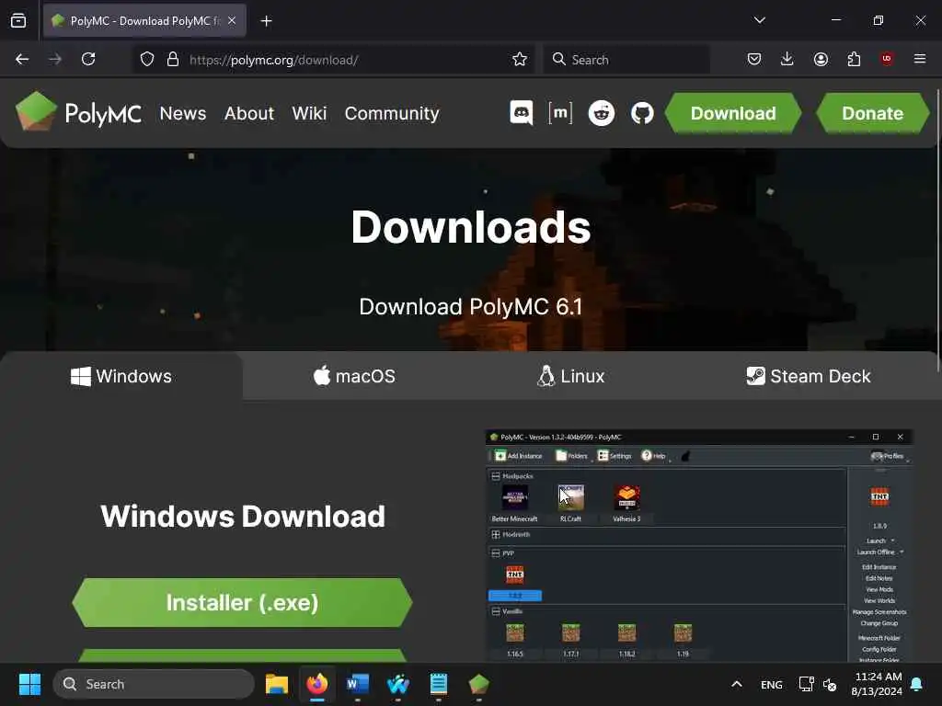942x706 pixels.
Task: Visit the PolyMC Reddit icon
Action: [x=602, y=113]
